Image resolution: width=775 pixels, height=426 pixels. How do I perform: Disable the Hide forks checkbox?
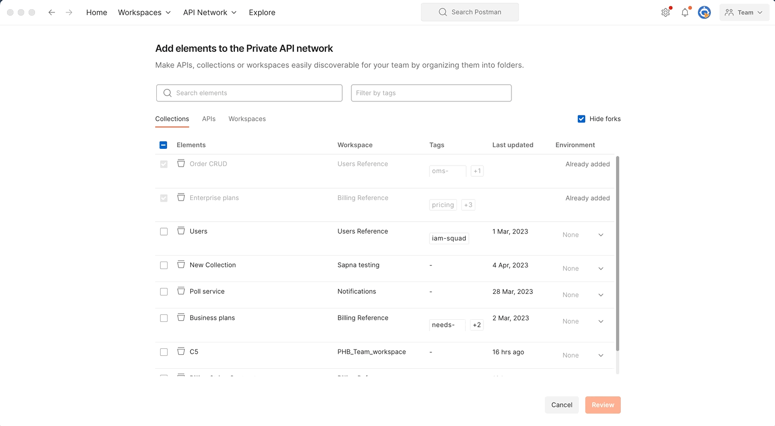tap(582, 119)
